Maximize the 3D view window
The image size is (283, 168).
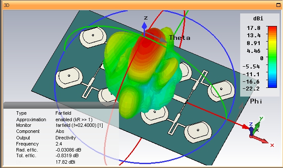pyautogui.click(x=278, y=5)
